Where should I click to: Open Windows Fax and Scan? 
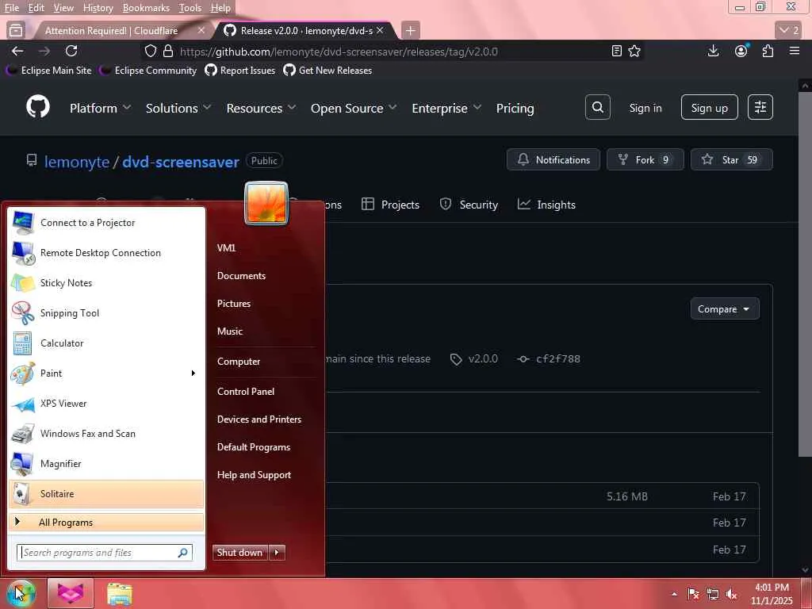[106, 434]
